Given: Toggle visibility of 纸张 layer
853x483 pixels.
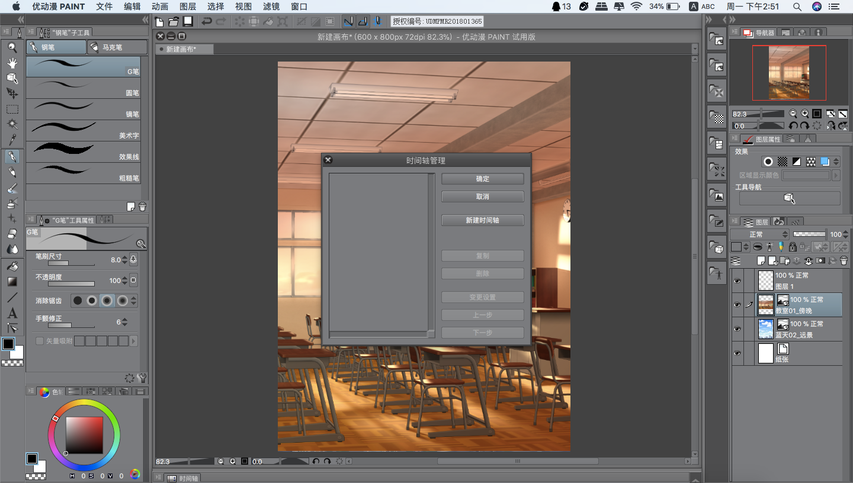Looking at the screenshot, I should 737,353.
